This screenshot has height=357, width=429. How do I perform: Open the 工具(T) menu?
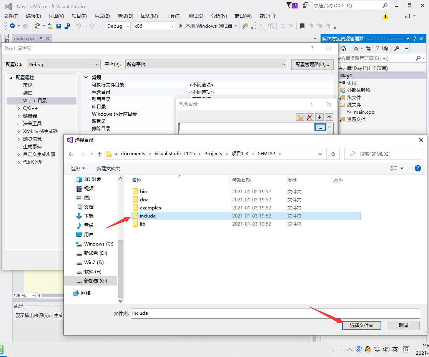173,16
